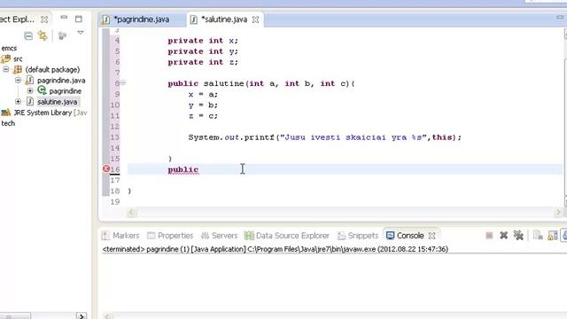Maximize the Project Explorer view
Viewport: 567px width, 319px height.
(79, 19)
